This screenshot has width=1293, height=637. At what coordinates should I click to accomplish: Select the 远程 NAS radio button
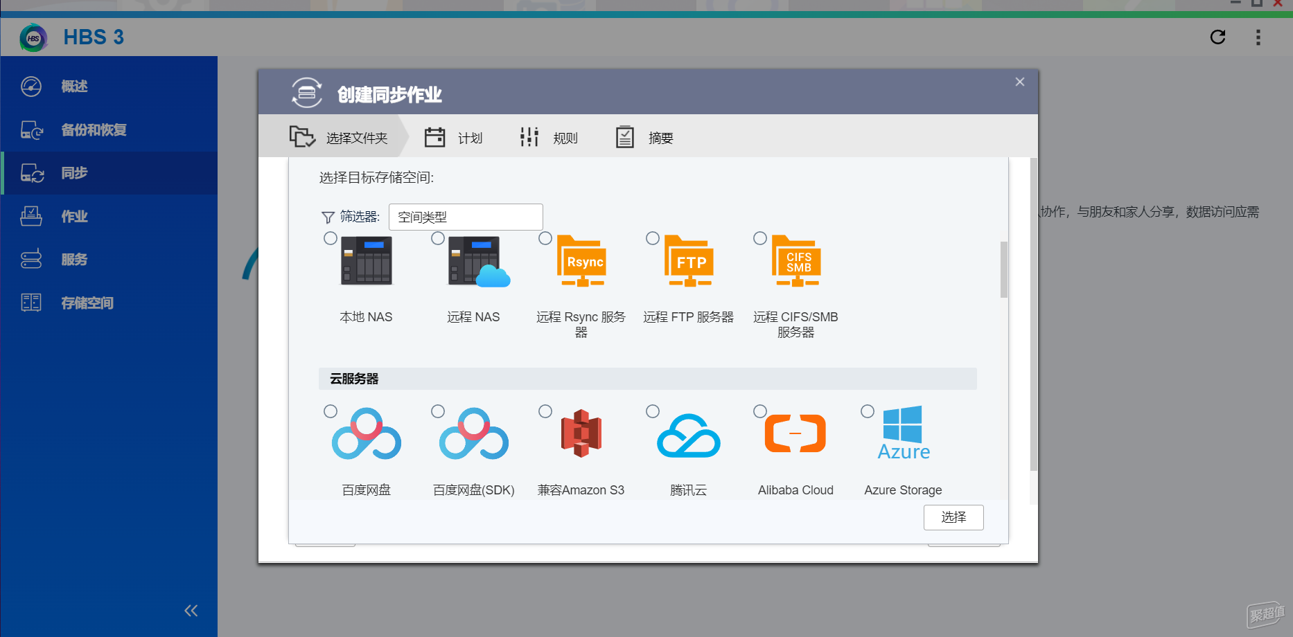pos(438,238)
